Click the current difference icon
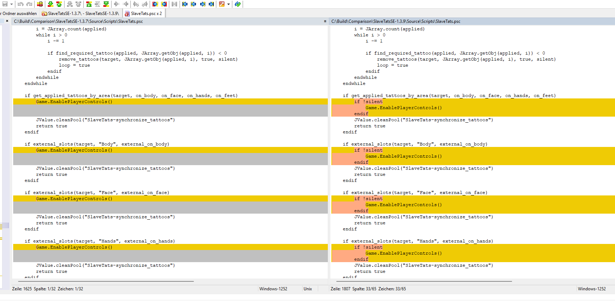 pos(97,4)
